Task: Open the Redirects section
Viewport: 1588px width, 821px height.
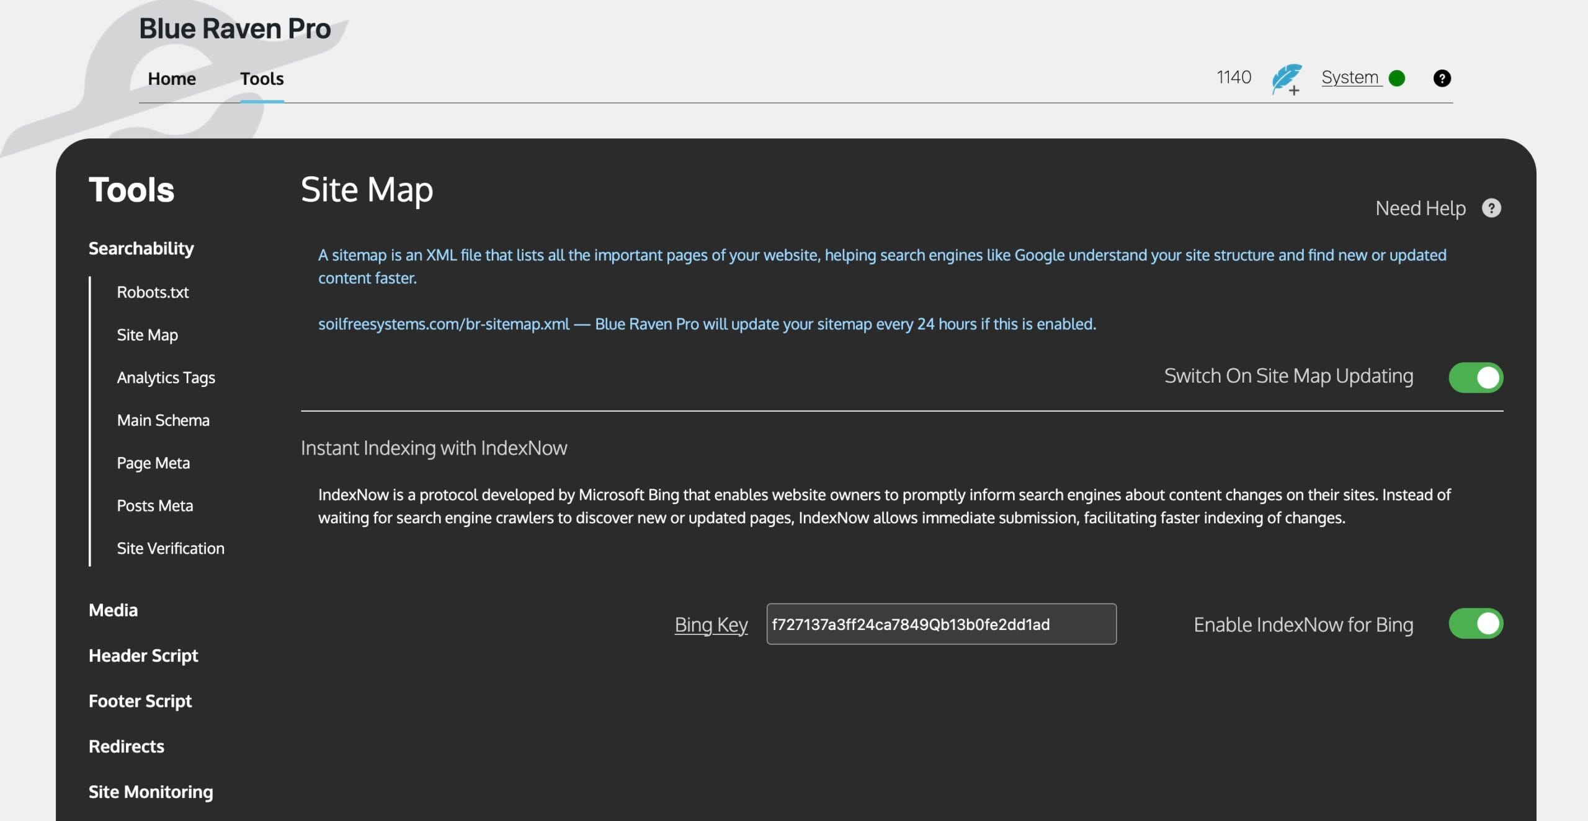Action: [x=127, y=746]
